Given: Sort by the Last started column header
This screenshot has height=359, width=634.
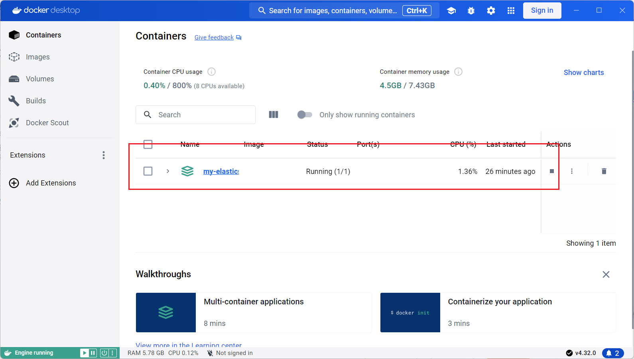Looking at the screenshot, I should coord(506,144).
